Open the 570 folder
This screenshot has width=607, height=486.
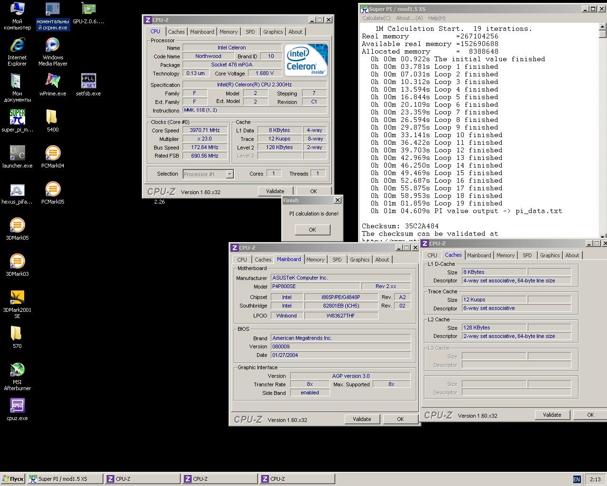[17, 337]
